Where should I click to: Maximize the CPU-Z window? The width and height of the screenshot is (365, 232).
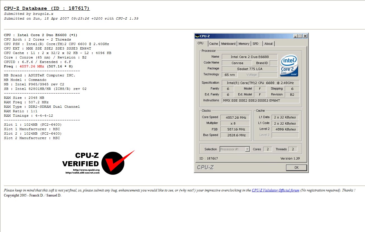point(300,36)
